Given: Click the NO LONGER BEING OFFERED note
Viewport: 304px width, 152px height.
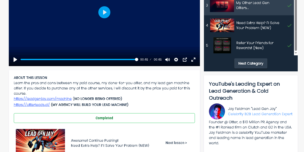Looking at the screenshot, I should pyautogui.click(x=97, y=99).
